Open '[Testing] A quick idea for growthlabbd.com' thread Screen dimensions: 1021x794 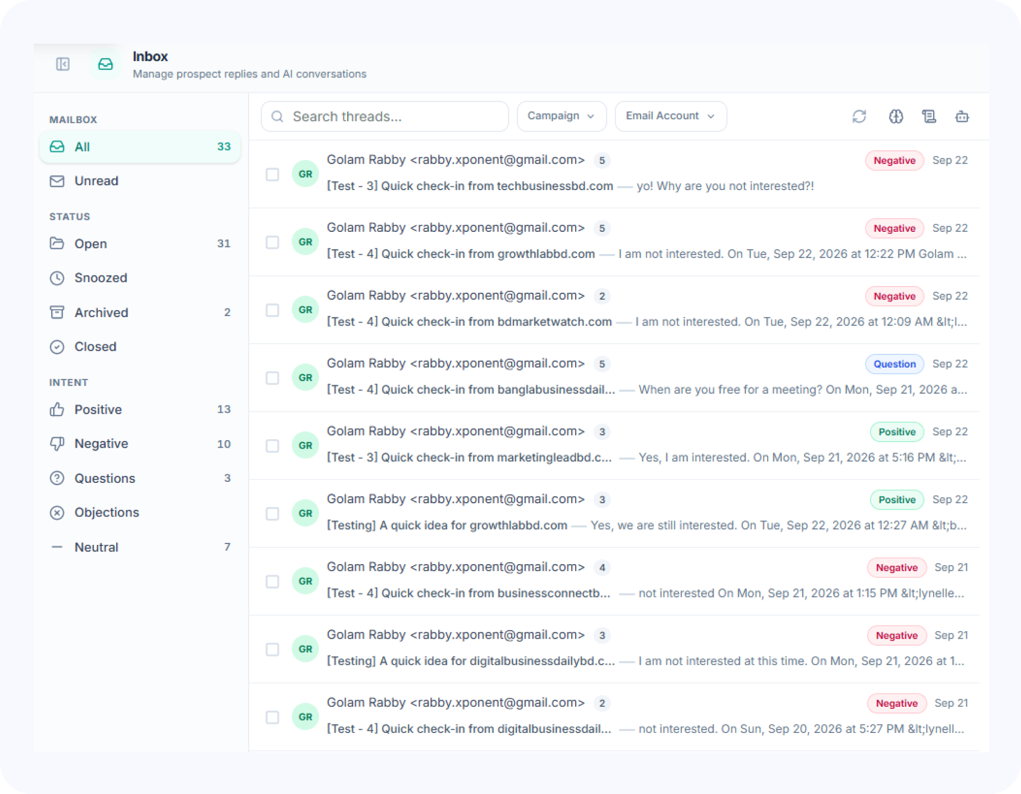click(x=447, y=526)
